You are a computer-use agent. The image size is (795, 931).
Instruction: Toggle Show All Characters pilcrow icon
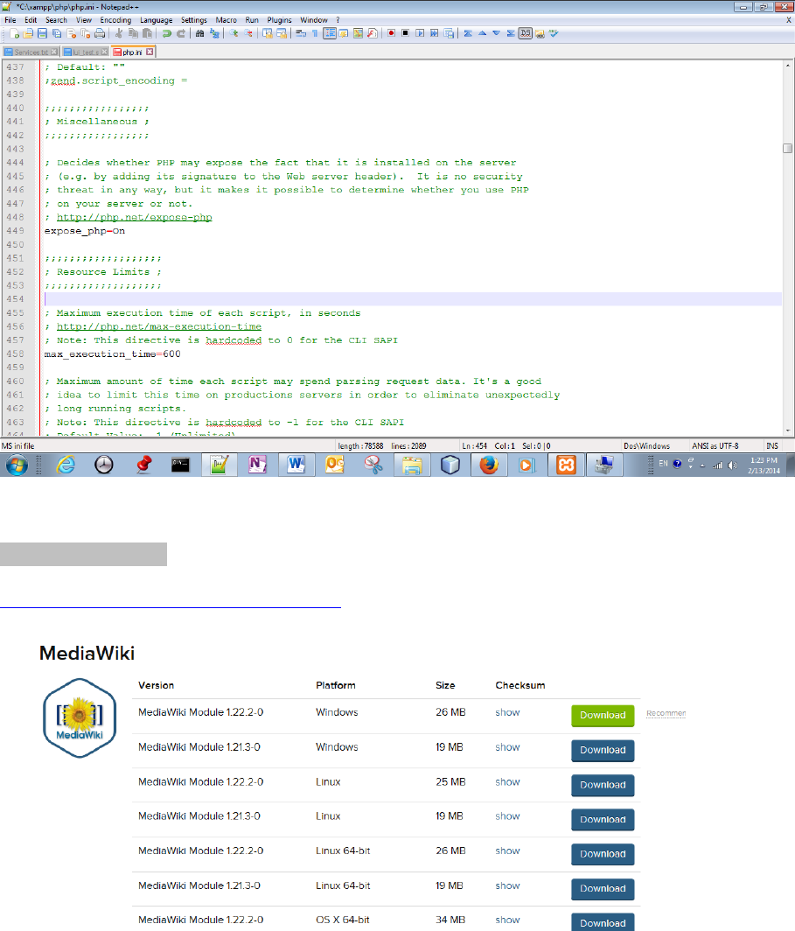click(x=315, y=33)
